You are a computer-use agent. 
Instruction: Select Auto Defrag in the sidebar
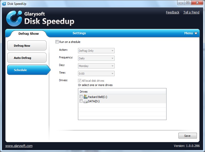[x=27, y=58]
